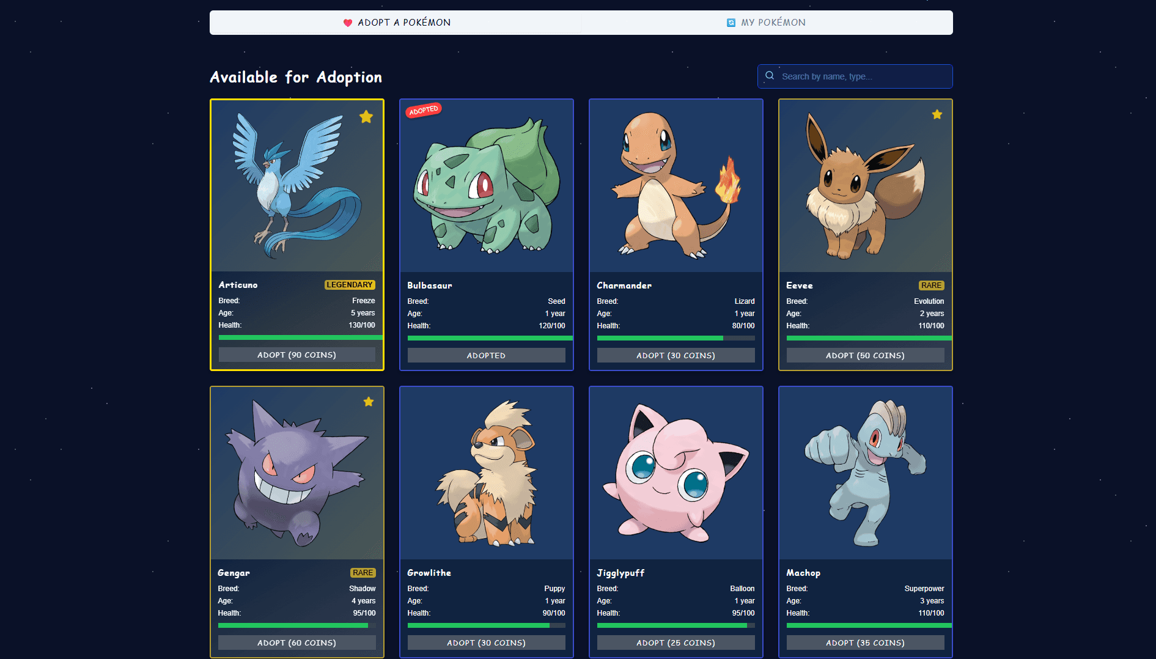This screenshot has width=1156, height=659.
Task: Click the Jigglypuff name text
Action: tap(620, 573)
